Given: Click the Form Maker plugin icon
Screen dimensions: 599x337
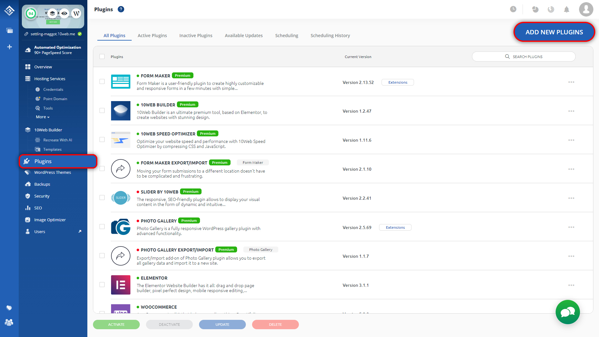Looking at the screenshot, I should (x=120, y=81).
